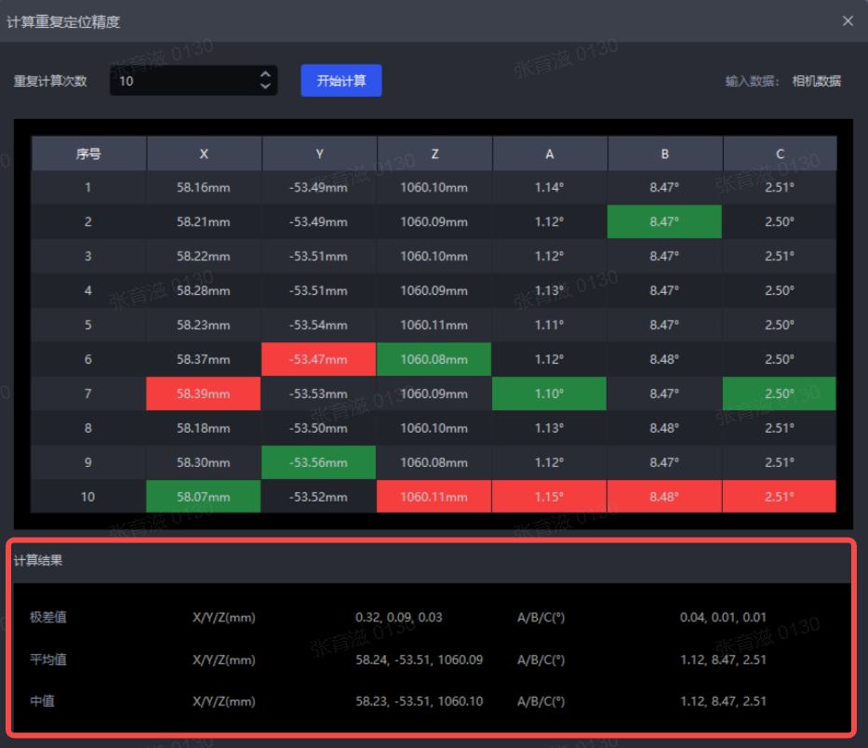Click the 序号 column header
This screenshot has width=868, height=748.
pos(88,154)
